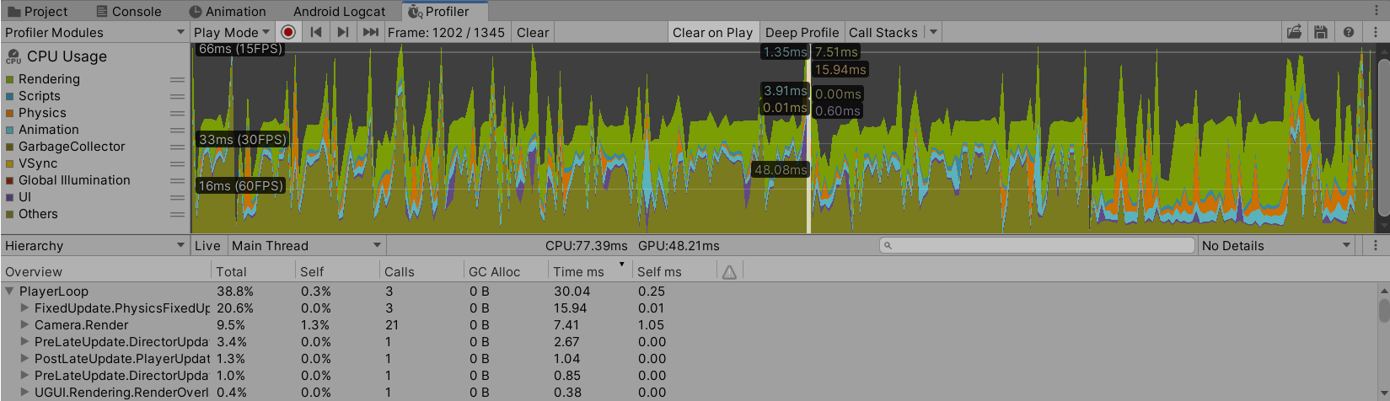1390x401 pixels.
Task: Jump to the current last frame
Action: pyautogui.click(x=370, y=32)
